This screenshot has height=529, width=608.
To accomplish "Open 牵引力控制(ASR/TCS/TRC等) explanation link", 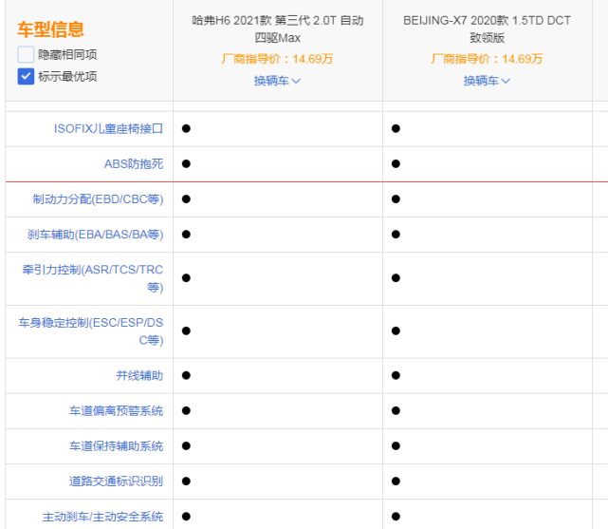I will tap(93, 278).
